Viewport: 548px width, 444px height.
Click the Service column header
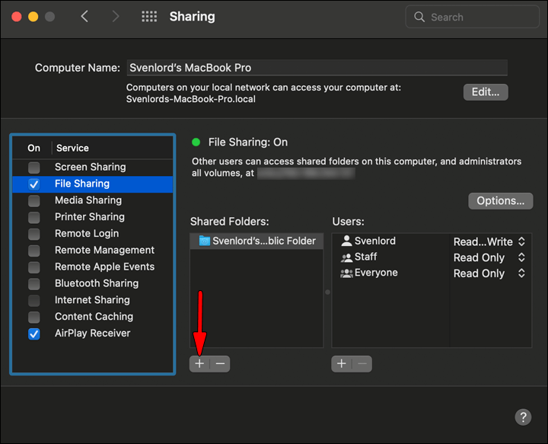pos(73,149)
